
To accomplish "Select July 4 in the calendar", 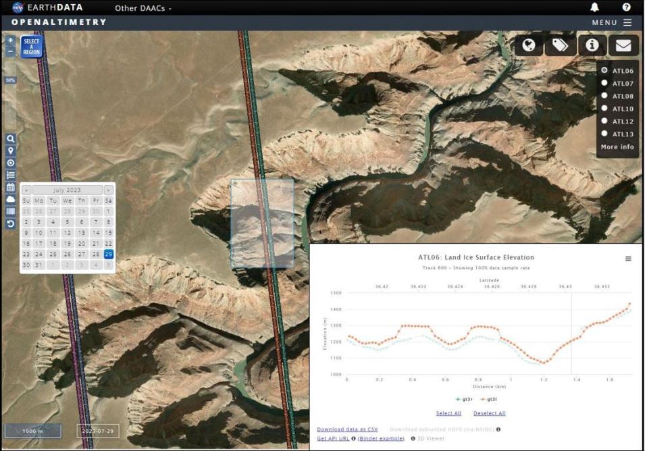I will pyautogui.click(x=53, y=222).
